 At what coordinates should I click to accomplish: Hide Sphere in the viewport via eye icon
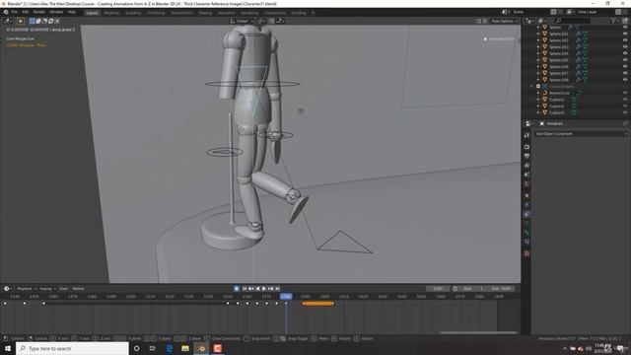[x=625, y=28]
